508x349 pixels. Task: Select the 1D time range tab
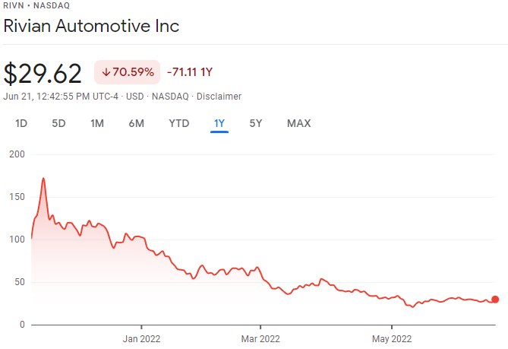pyautogui.click(x=21, y=123)
